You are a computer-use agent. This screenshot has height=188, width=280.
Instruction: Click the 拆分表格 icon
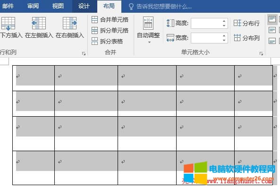[94, 41]
